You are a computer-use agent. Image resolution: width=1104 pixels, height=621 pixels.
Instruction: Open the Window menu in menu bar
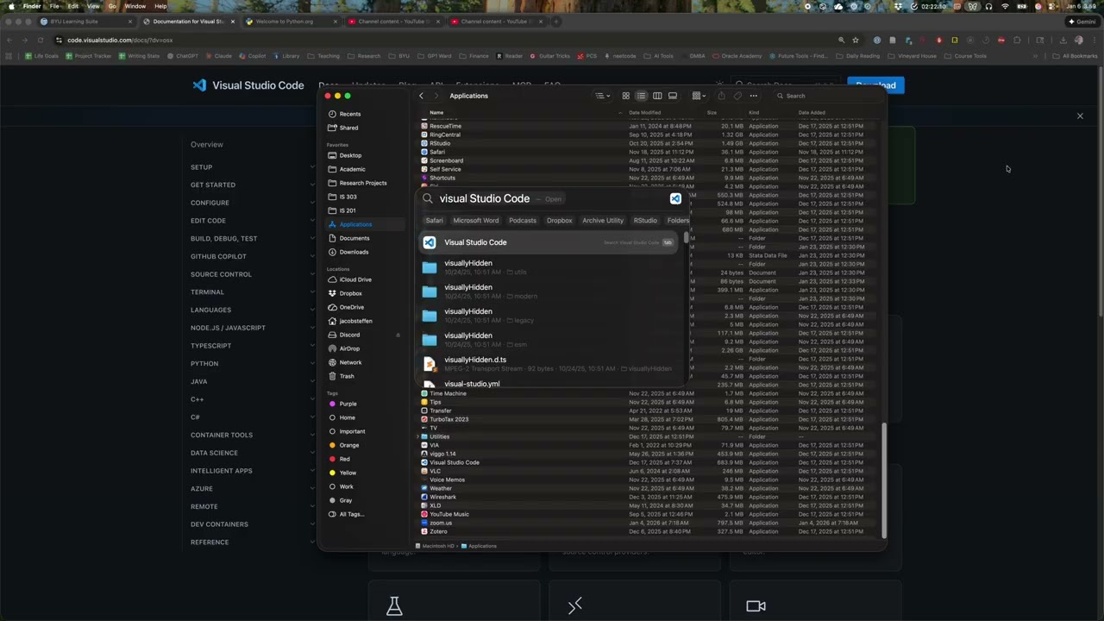tap(135, 6)
